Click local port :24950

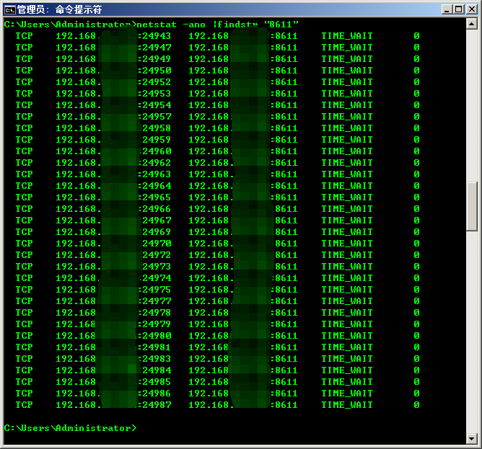click(x=154, y=71)
